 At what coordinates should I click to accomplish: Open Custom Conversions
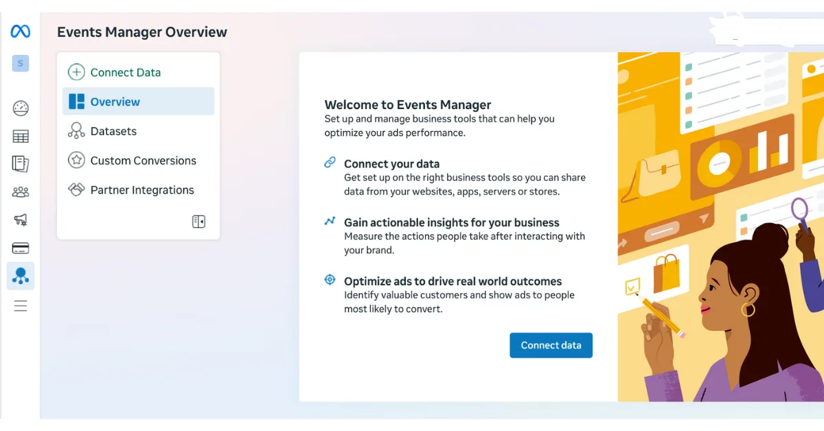[x=142, y=160]
